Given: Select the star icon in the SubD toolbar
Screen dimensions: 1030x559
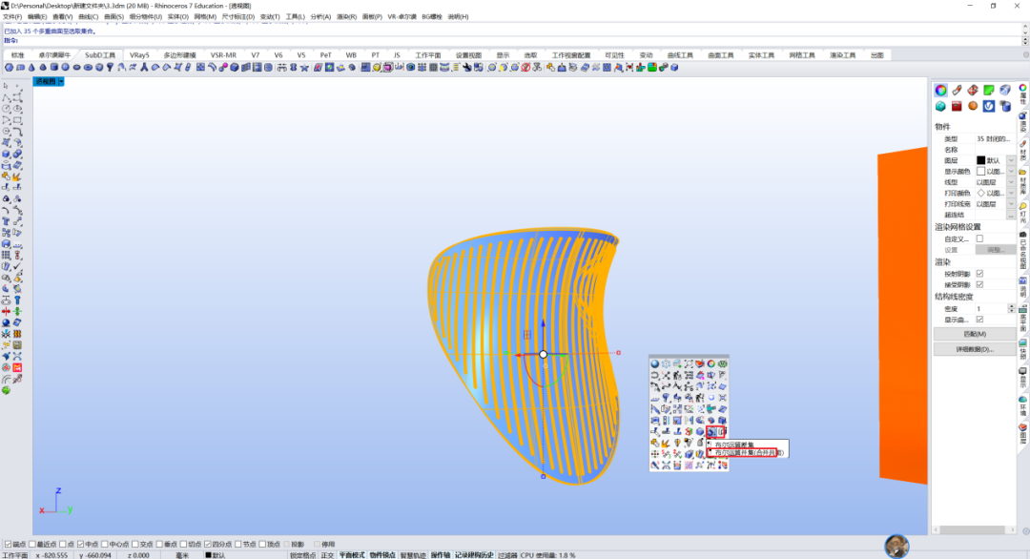Looking at the screenshot, I should click(304, 68).
